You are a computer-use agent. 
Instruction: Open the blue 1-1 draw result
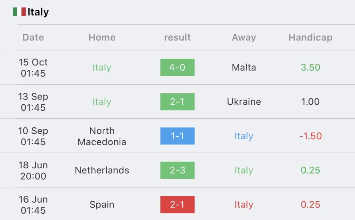click(177, 136)
